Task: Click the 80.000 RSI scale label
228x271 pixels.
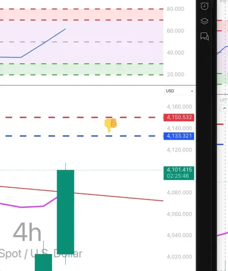Action: tap(175, 9)
